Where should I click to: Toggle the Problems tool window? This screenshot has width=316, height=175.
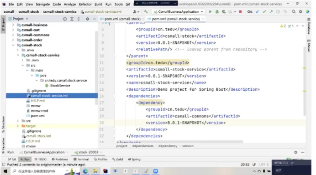(60, 160)
